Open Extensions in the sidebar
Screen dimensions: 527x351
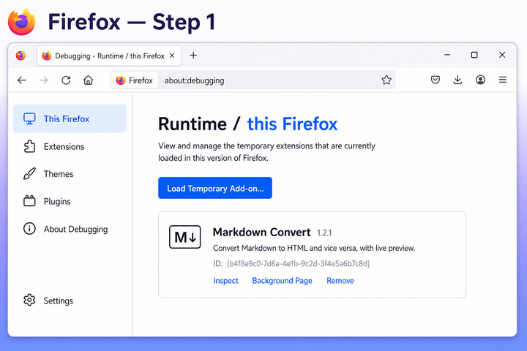(x=70, y=146)
